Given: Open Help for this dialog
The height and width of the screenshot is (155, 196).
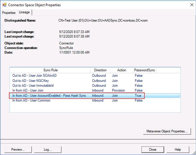Looking at the screenshot, I should (178, 150).
